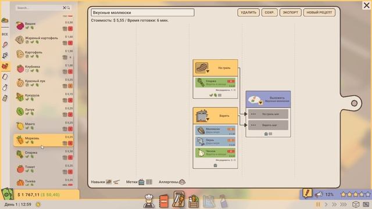Click the megaphone marketing icon
The image size is (372, 209).
(319, 194)
